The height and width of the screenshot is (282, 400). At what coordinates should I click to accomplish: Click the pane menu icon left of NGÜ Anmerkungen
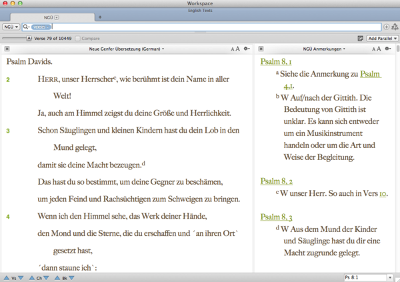[x=259, y=49]
